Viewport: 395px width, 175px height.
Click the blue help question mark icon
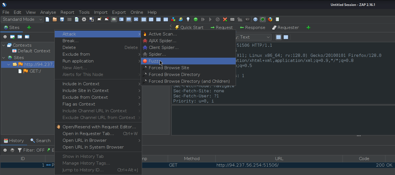(255, 19)
